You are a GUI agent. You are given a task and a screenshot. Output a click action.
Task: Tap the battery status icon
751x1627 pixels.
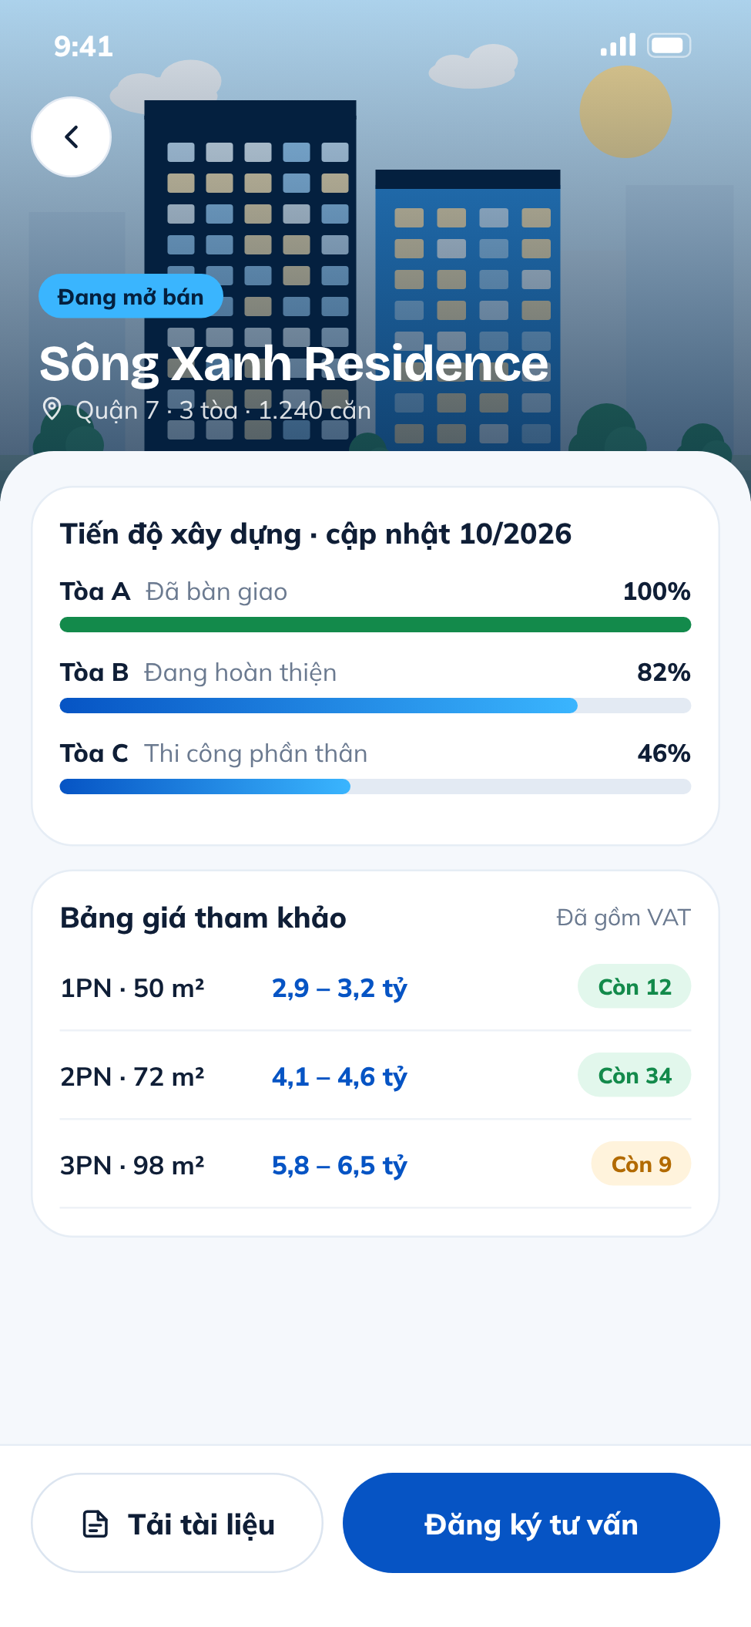tap(669, 45)
